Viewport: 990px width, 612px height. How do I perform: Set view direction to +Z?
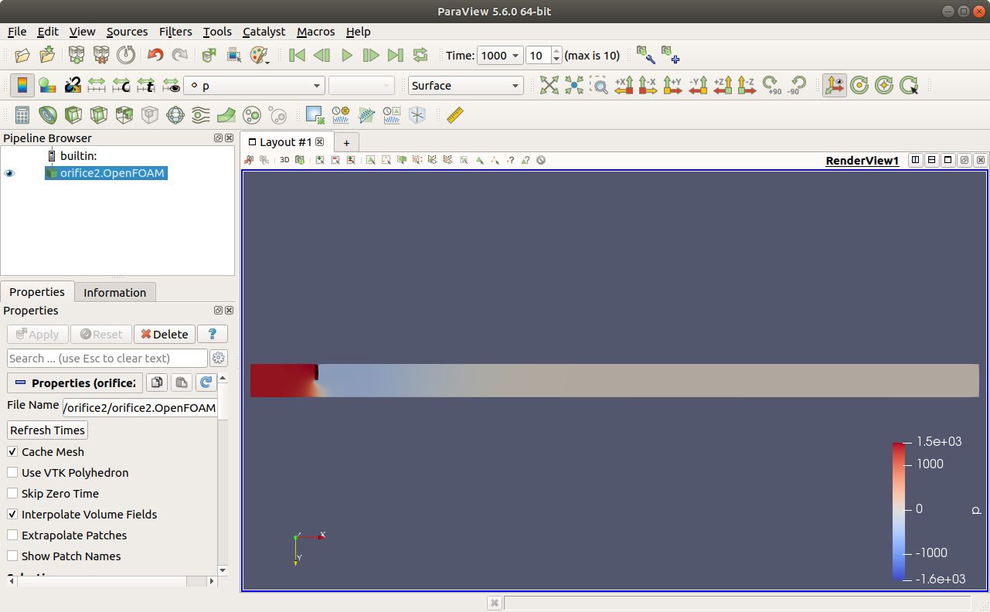[723, 85]
